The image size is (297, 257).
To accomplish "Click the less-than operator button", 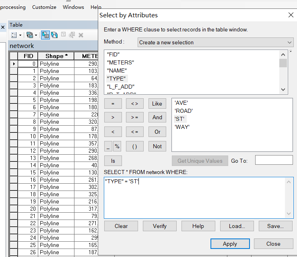I will point(113,132).
